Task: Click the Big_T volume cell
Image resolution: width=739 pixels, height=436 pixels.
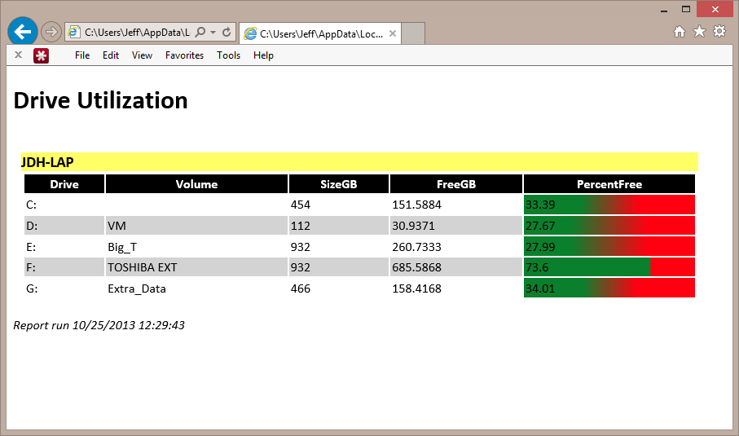Action: point(196,246)
